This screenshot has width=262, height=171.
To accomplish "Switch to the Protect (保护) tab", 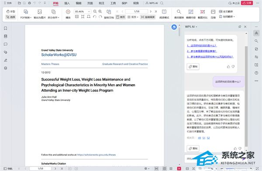I will (124, 3).
